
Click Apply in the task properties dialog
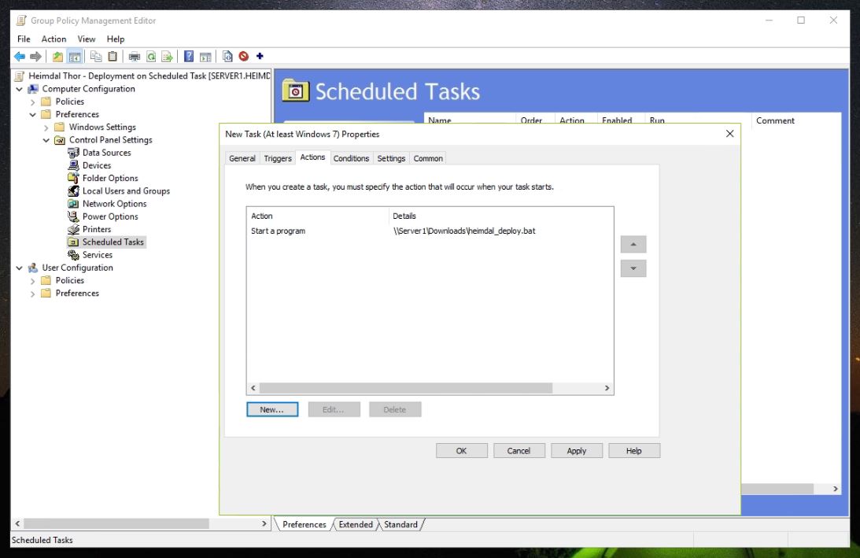pyautogui.click(x=577, y=450)
